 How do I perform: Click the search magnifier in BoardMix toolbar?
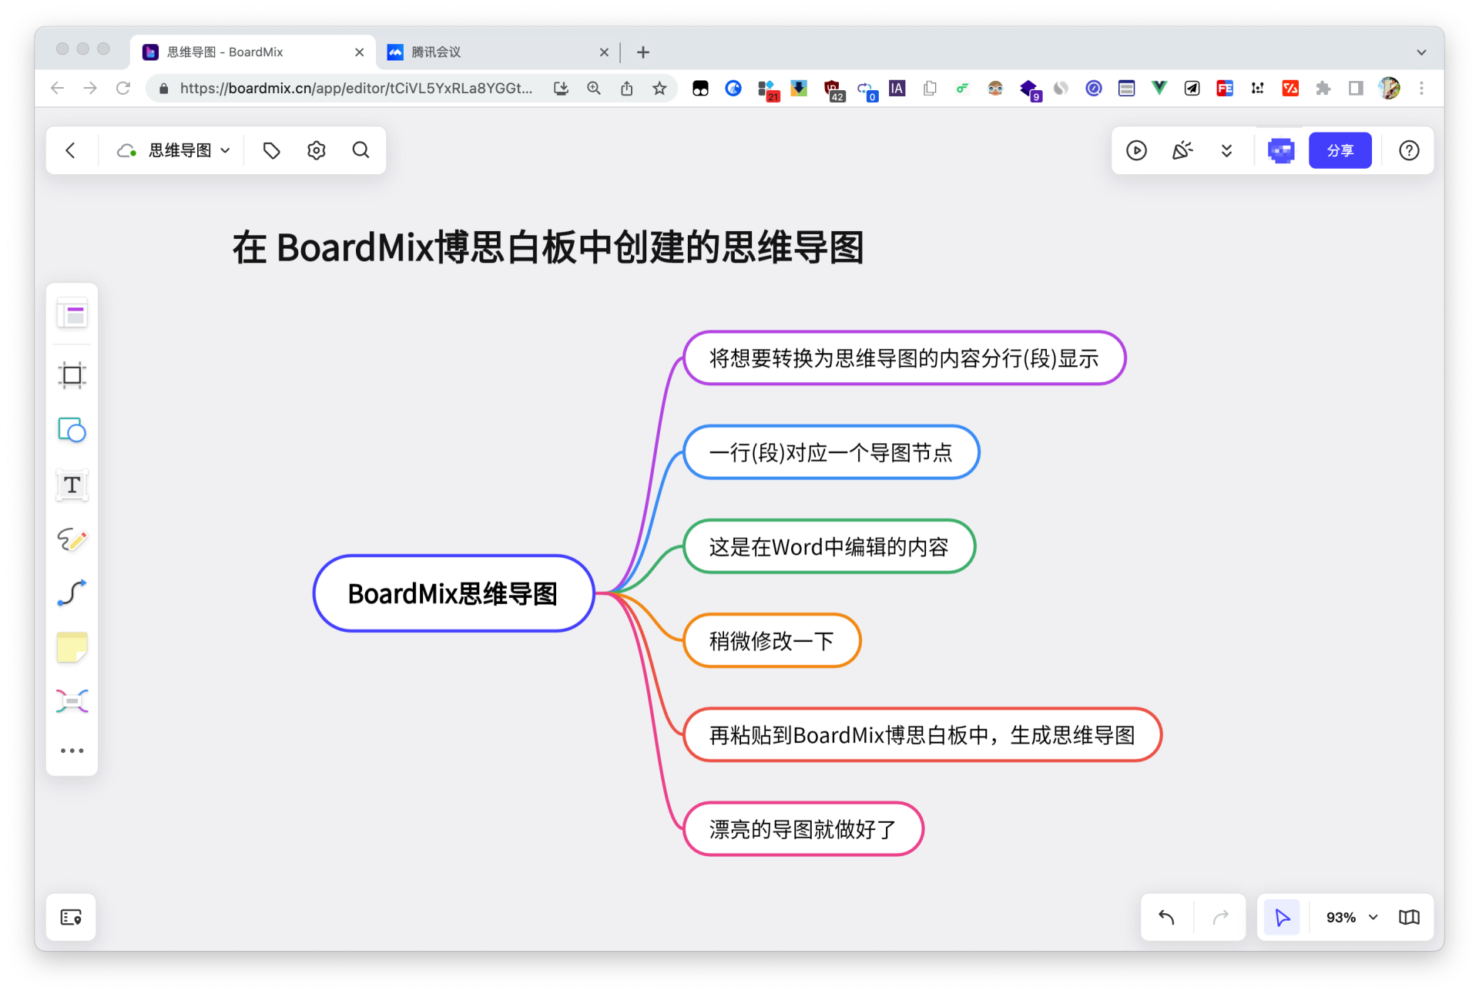pyautogui.click(x=361, y=150)
